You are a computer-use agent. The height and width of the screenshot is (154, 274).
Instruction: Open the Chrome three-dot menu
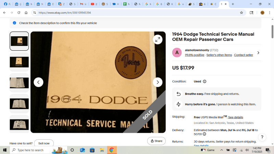tap(270, 13)
